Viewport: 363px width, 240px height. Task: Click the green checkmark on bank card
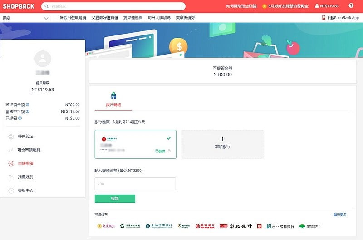[169, 138]
